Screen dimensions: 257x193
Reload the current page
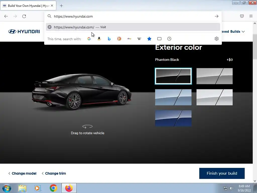(x=24, y=16)
